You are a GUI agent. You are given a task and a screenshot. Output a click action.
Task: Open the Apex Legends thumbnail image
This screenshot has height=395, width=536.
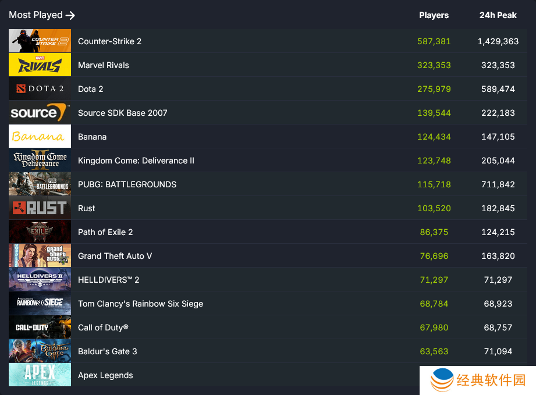tap(40, 375)
